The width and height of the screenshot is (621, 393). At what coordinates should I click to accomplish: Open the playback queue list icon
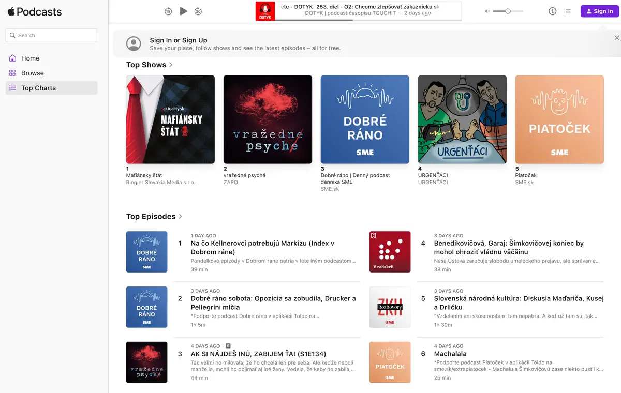(x=568, y=11)
